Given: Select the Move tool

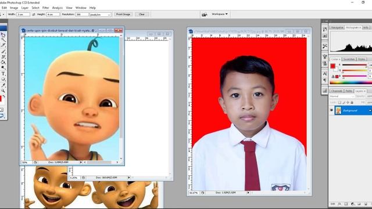Looking at the screenshot, I should click(3, 35).
